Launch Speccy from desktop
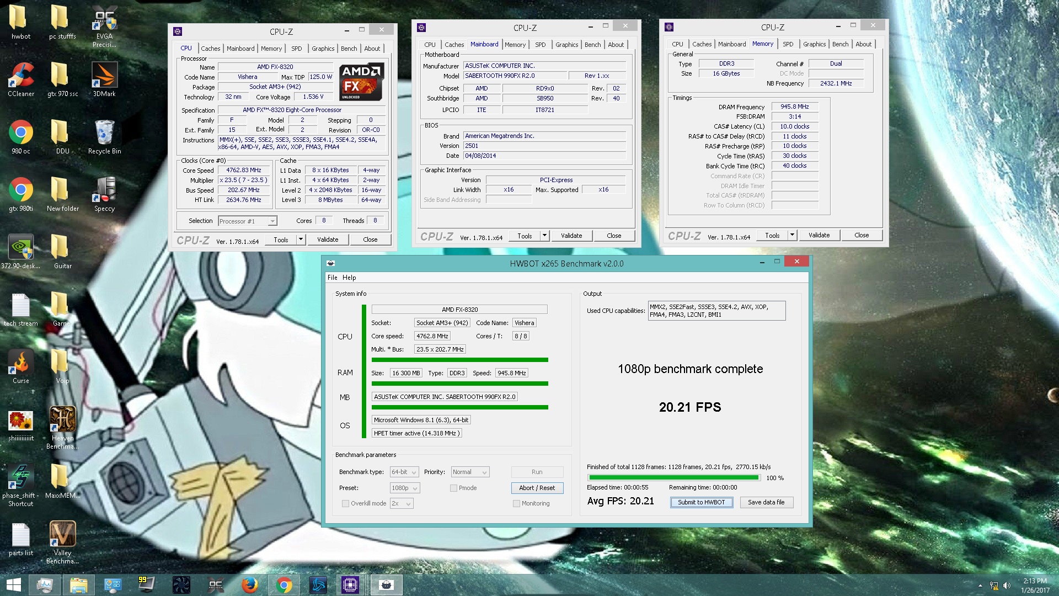 (x=104, y=195)
